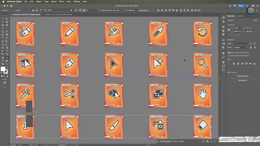Image resolution: width=260 pixels, height=146 pixels.
Task: Click Rearrange All in the bottom task bar
Action: coord(166,141)
